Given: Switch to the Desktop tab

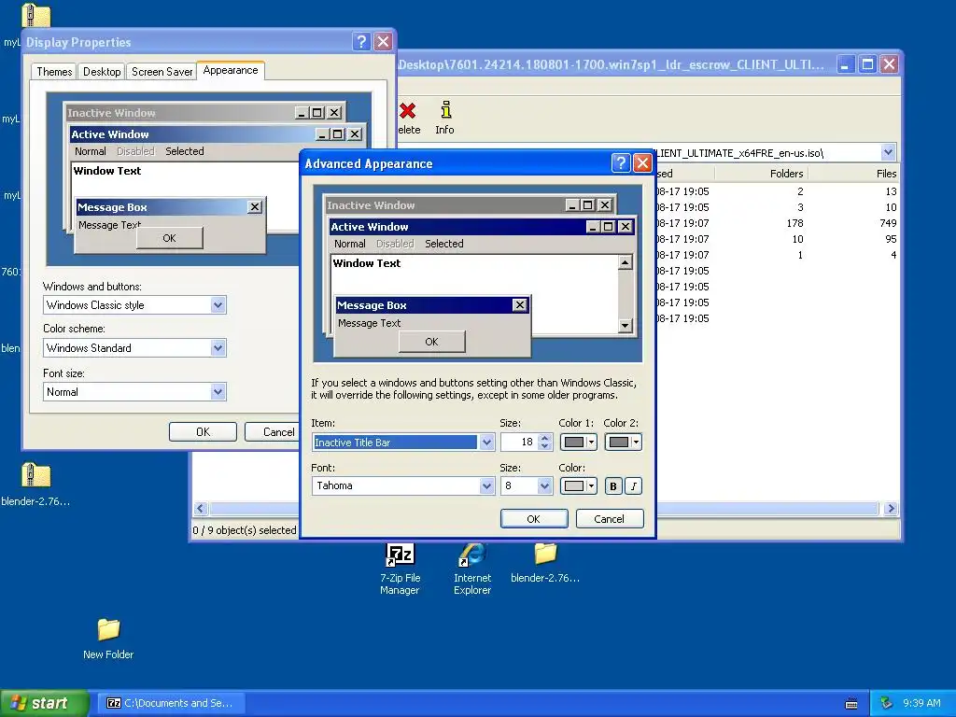Looking at the screenshot, I should coord(102,71).
